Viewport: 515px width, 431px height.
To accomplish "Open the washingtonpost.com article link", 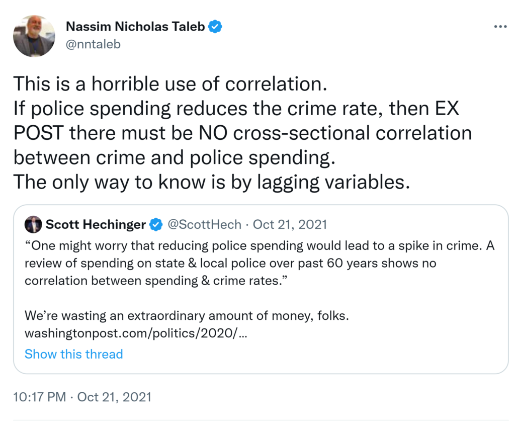I will [135, 334].
